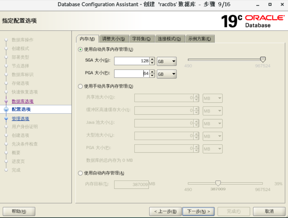
Task: Click the 概要 step in sidebar
Action: (x=16, y=153)
